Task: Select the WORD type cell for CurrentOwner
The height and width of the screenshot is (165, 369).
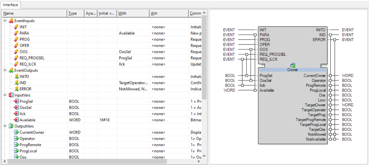Action: click(x=76, y=132)
